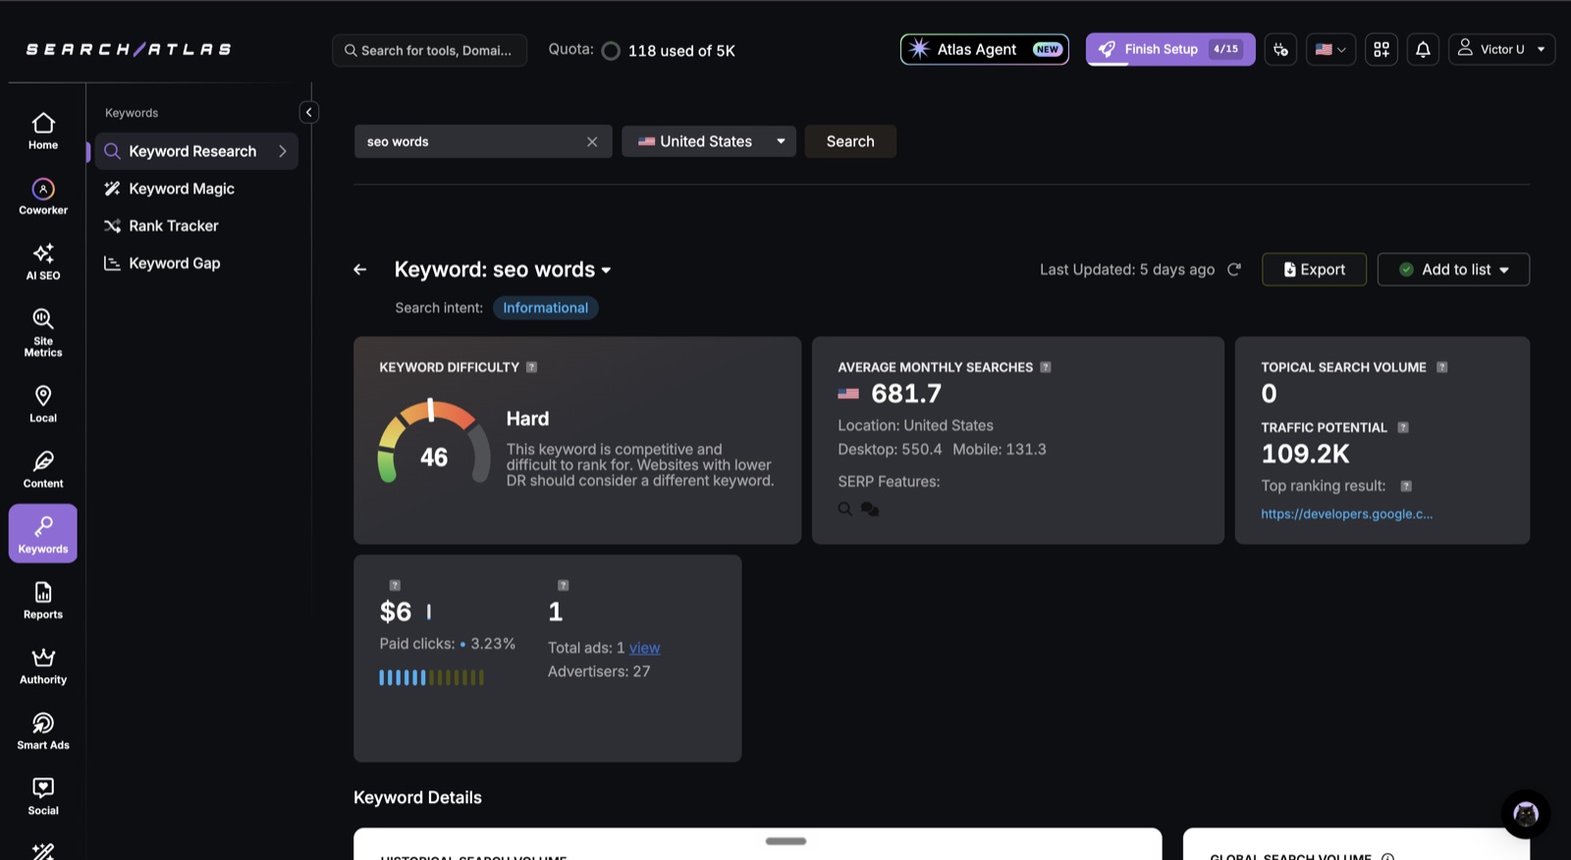This screenshot has width=1571, height=860.
Task: Click the 109.2K traffic potential value
Action: coord(1305,454)
